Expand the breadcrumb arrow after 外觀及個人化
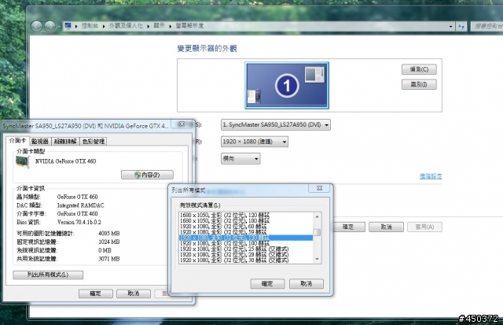The width and height of the screenshot is (503, 325). [x=149, y=26]
